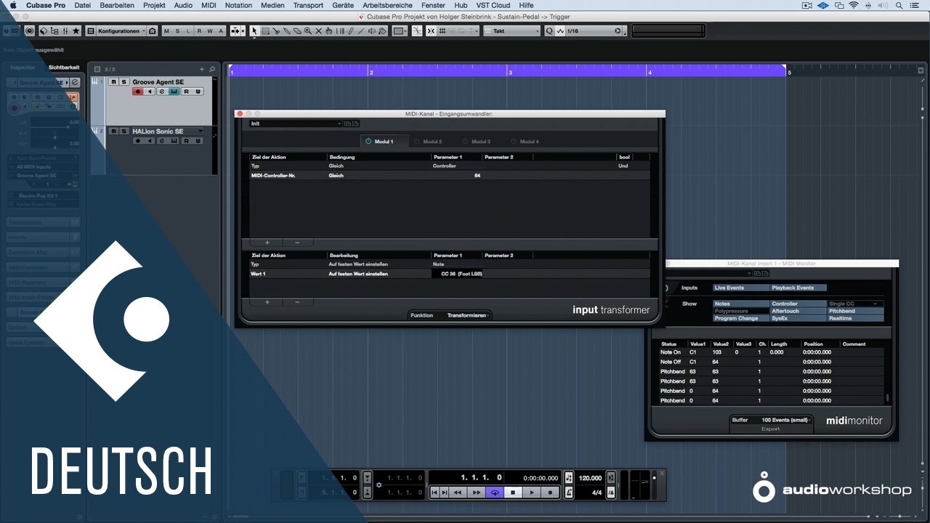Viewport: 930px width, 523px height.
Task: Select the Line tool
Action: click(362, 31)
